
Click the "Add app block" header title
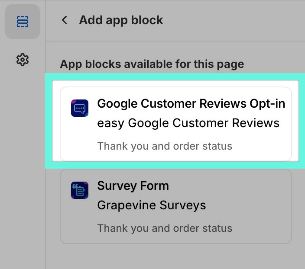click(121, 20)
